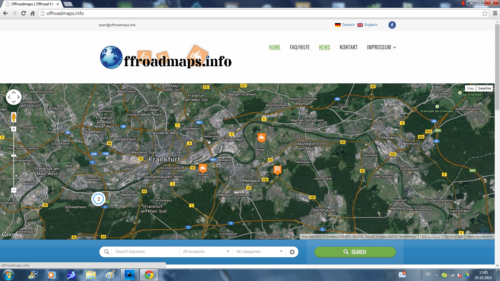Focus the Search keyword field

click(x=145, y=252)
